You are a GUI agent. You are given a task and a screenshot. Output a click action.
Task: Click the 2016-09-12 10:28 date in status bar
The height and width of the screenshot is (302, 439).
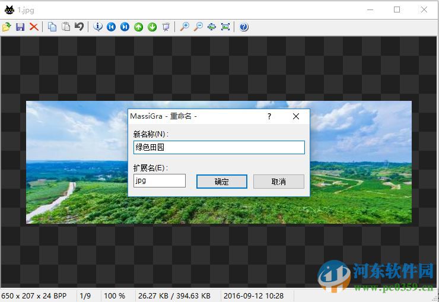click(253, 295)
